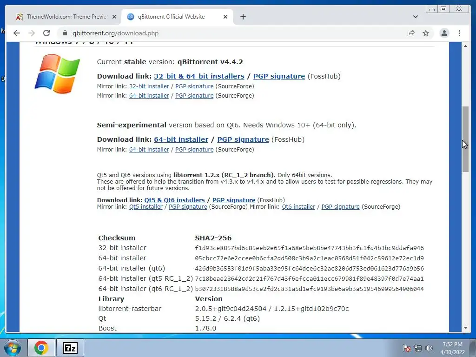Select the qBittorrent Official Website tab
Screen dimensions: 476x357
tap(177, 17)
